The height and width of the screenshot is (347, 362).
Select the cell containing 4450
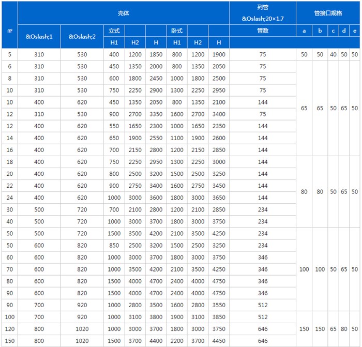click(x=219, y=341)
